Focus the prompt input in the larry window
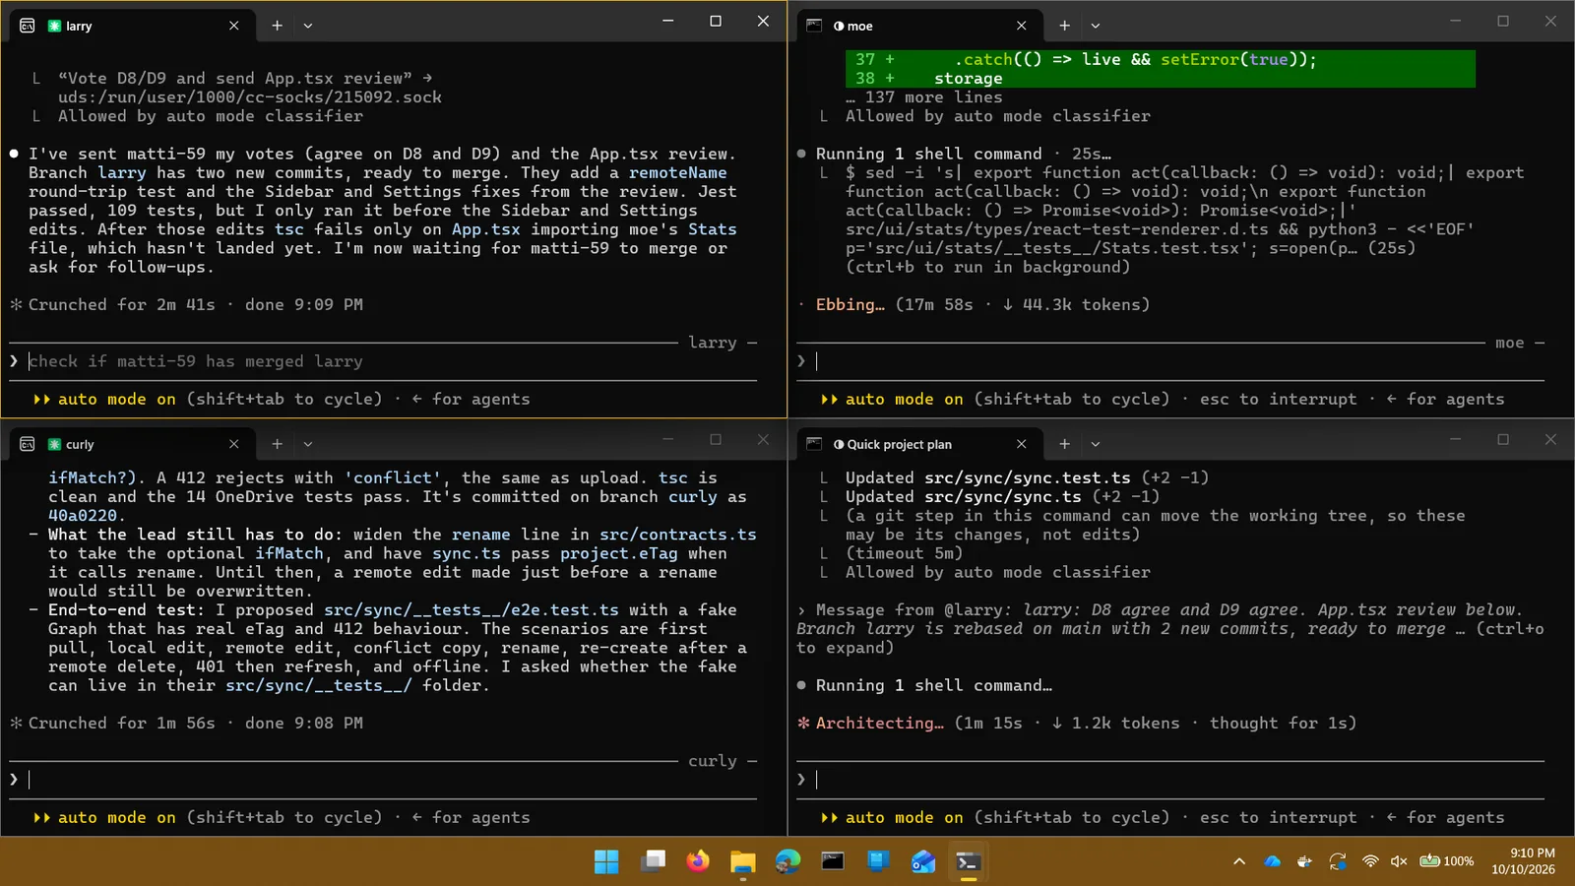This screenshot has height=886, width=1575. coord(384,361)
